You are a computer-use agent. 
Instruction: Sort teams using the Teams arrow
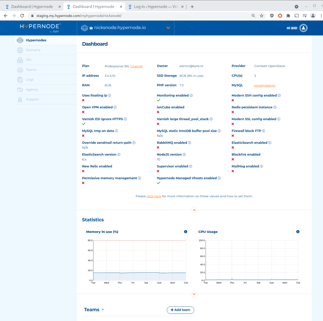(x=103, y=310)
